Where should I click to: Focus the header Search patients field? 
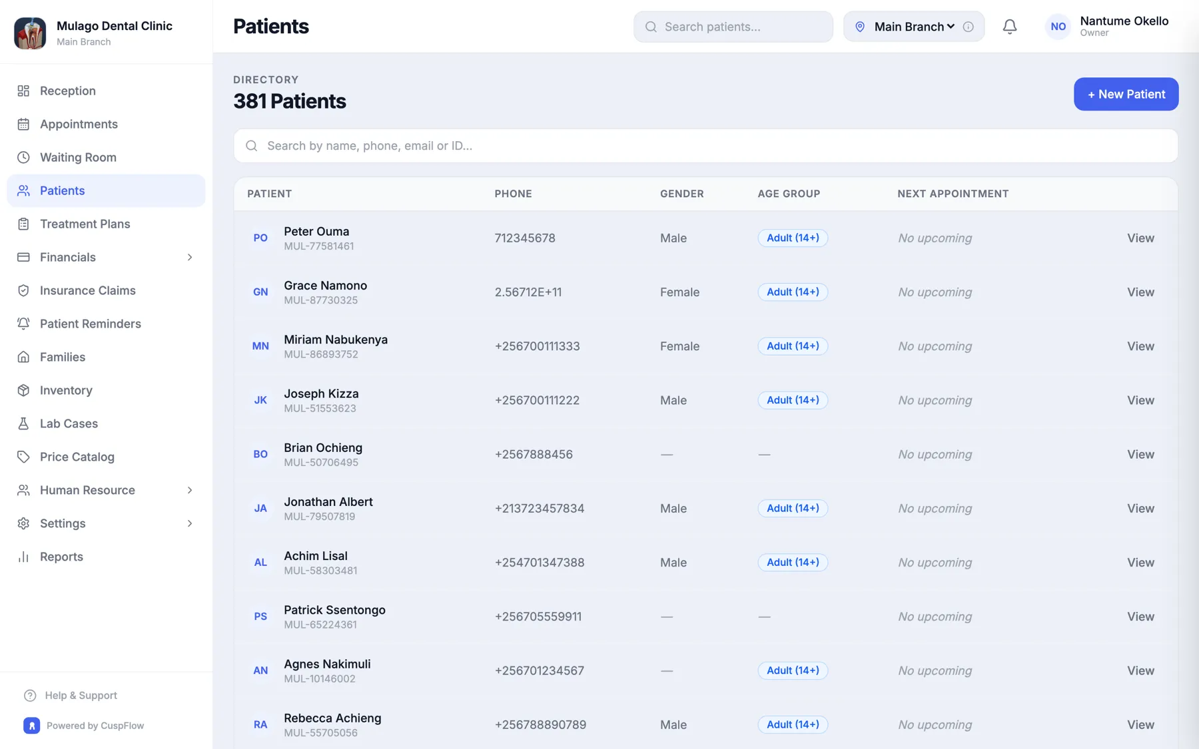click(733, 27)
